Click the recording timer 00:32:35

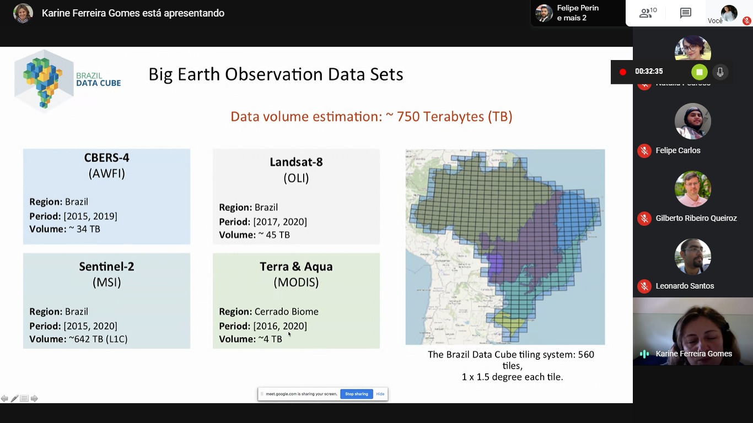click(x=649, y=72)
